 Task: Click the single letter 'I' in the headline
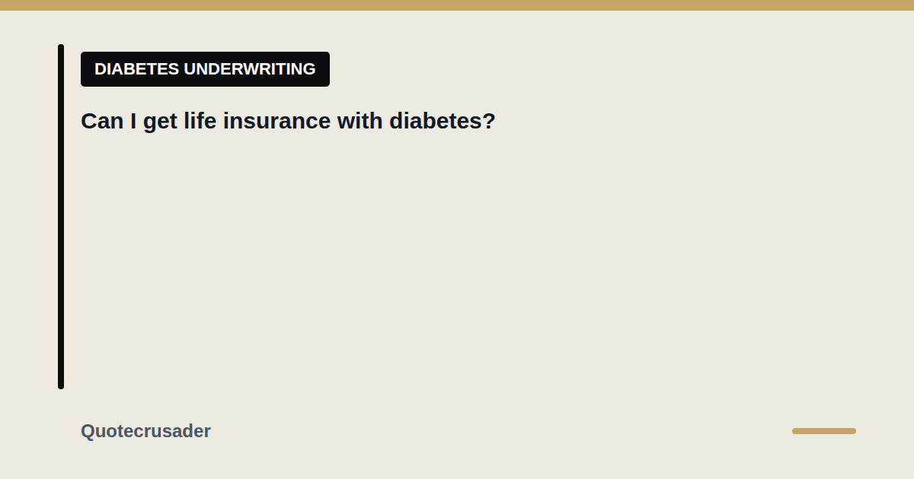[133, 122]
